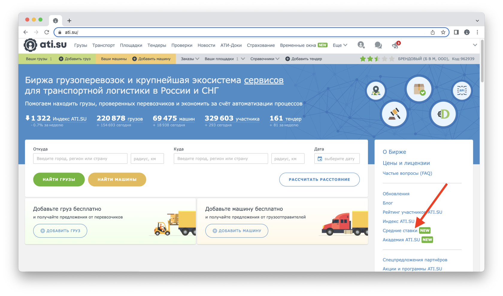Open the Транспорт menu
The width and height of the screenshot is (503, 296).
point(104,45)
